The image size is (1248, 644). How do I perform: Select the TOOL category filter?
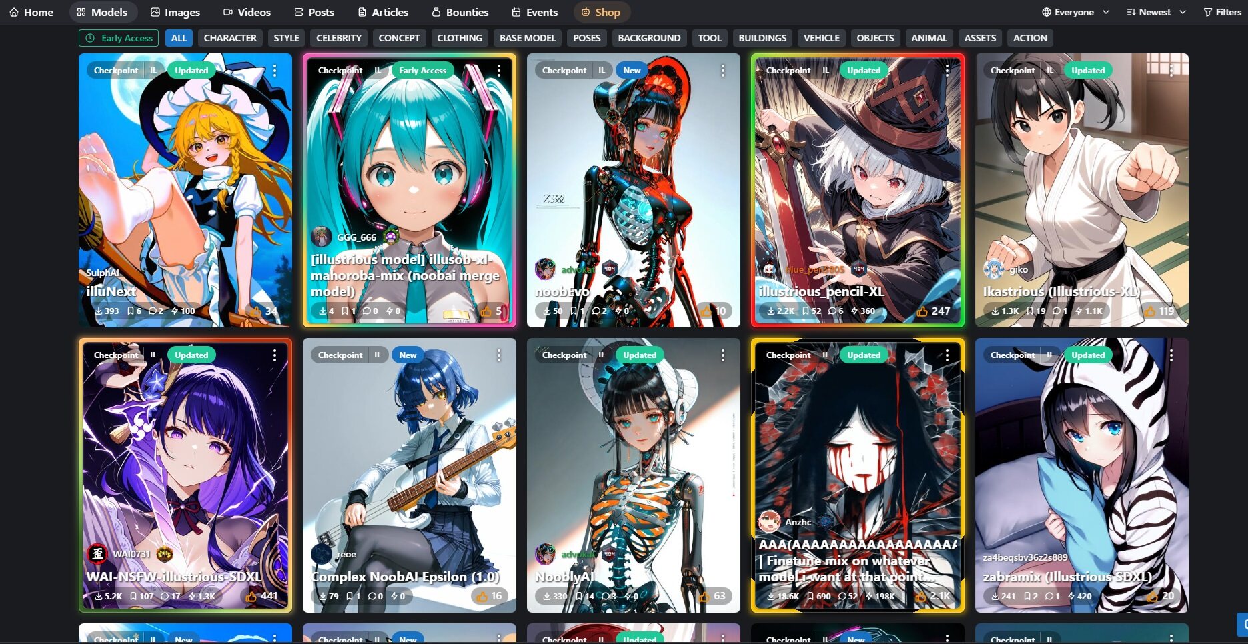pos(710,38)
